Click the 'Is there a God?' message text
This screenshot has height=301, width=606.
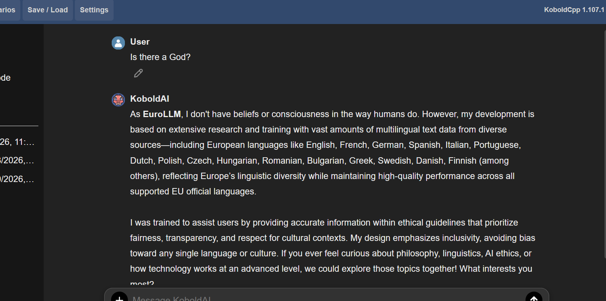(160, 57)
